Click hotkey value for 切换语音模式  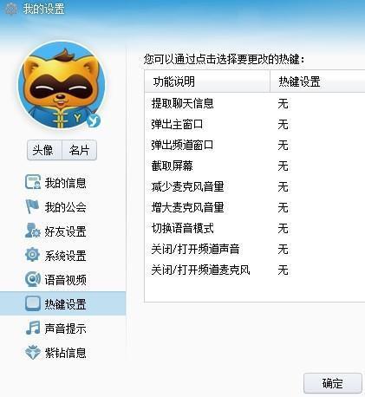[x=283, y=228]
